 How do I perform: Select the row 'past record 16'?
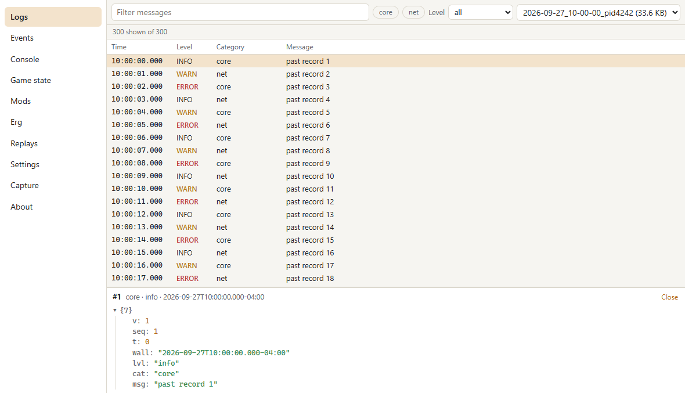click(396, 253)
